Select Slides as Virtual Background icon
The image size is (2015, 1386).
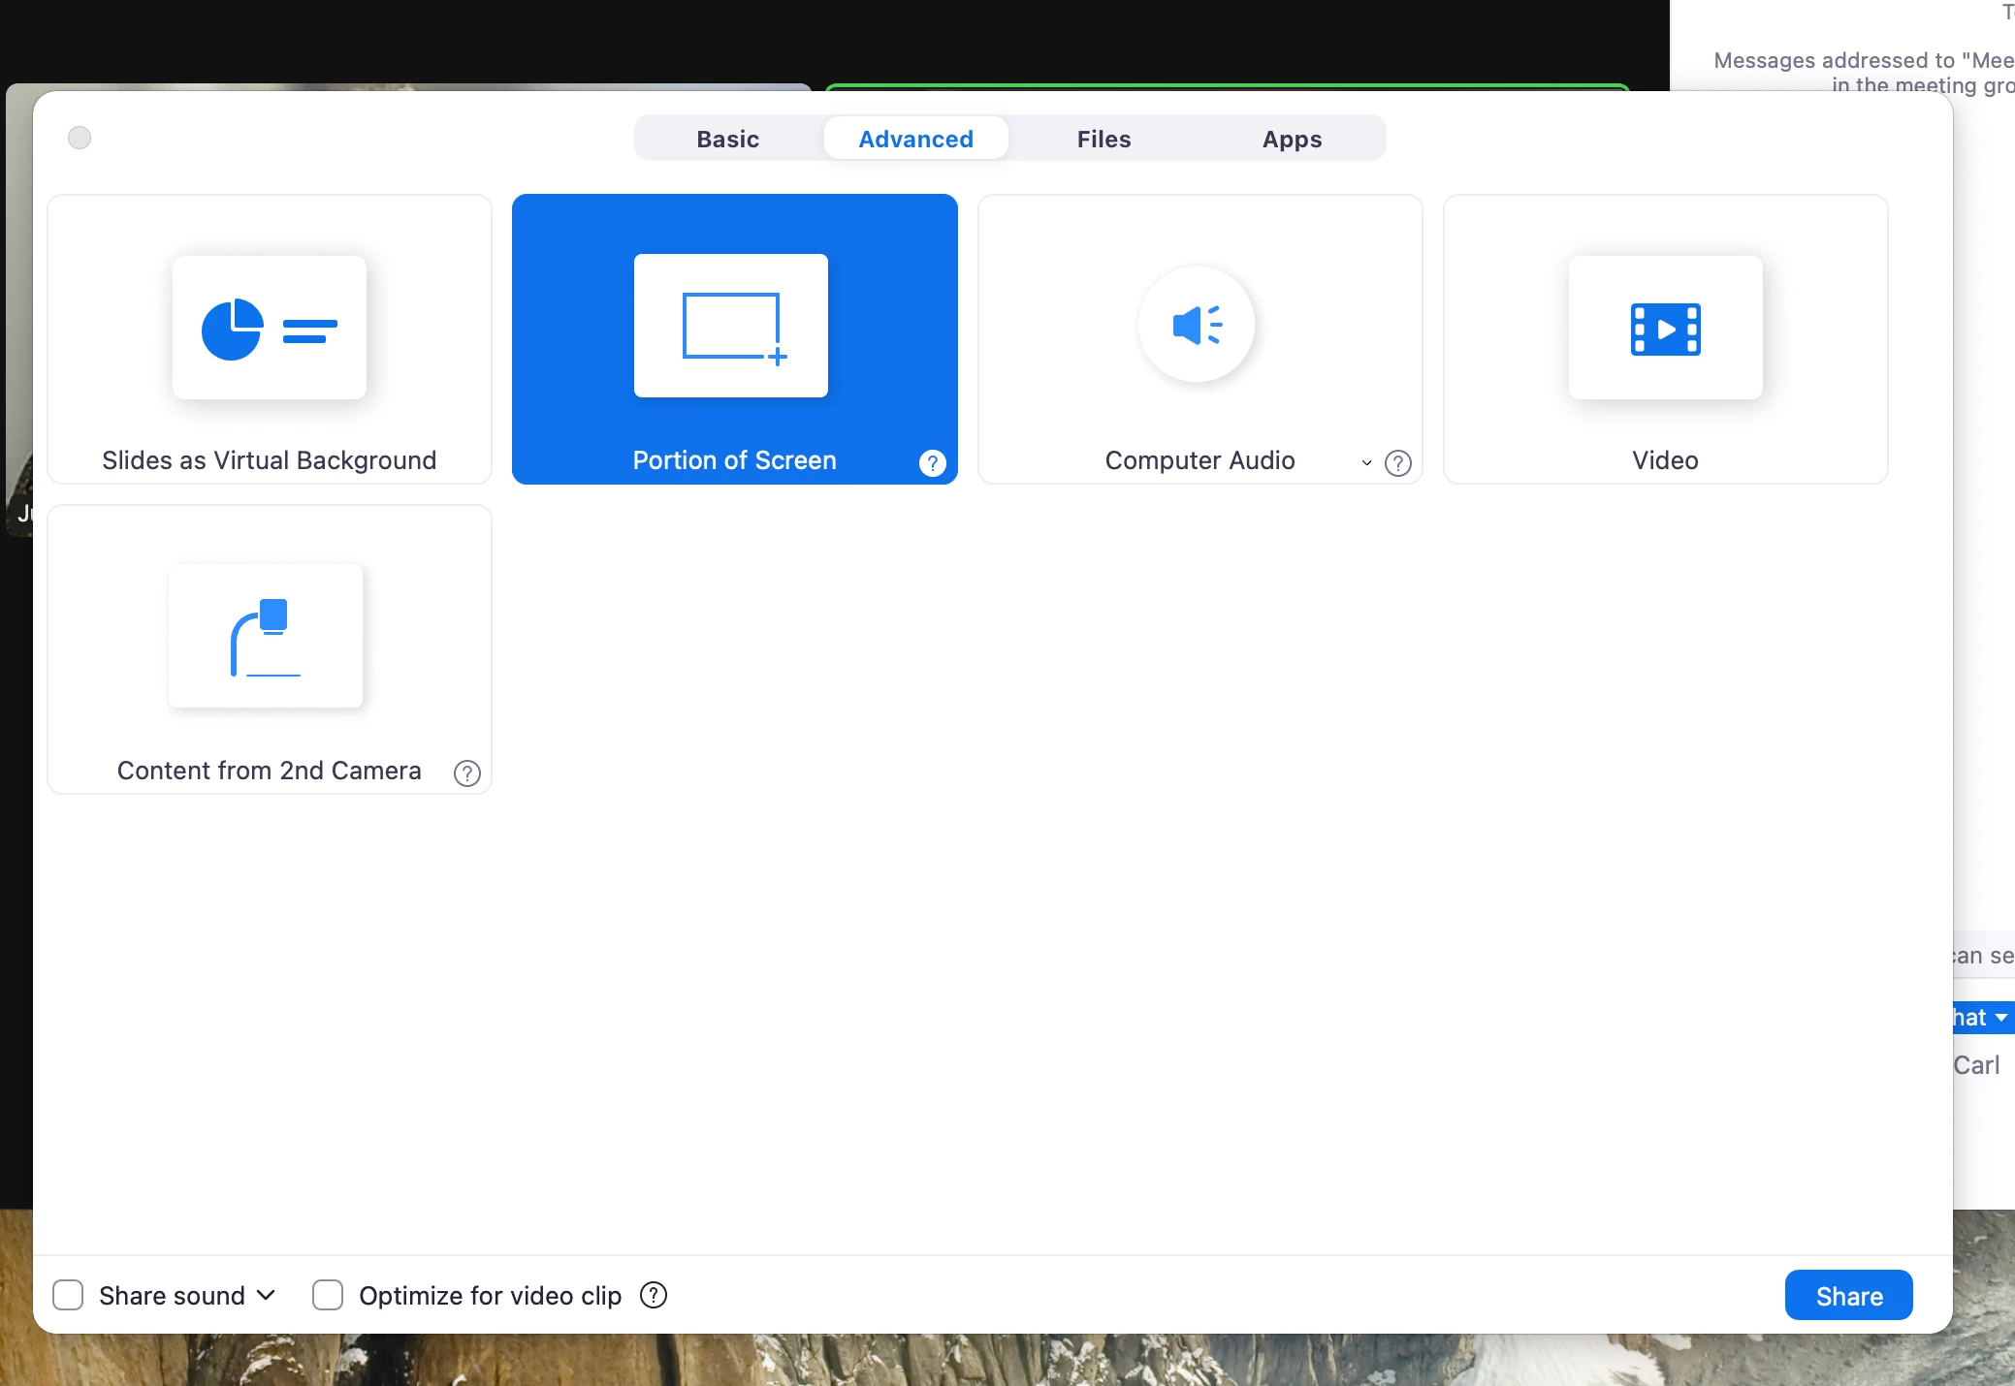270,328
